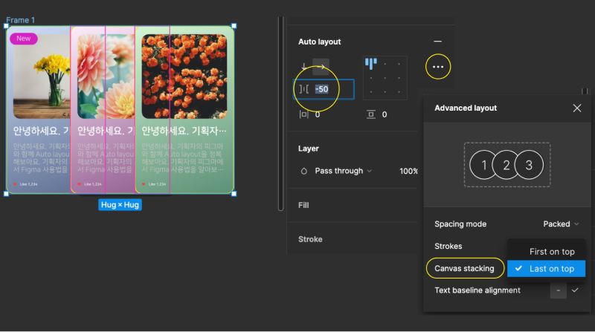Click the right panel vertical scrollbar
The width and height of the screenshot is (595, 332).
[x=280, y=114]
